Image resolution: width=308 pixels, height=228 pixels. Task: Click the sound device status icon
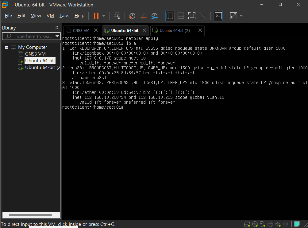(x=278, y=224)
